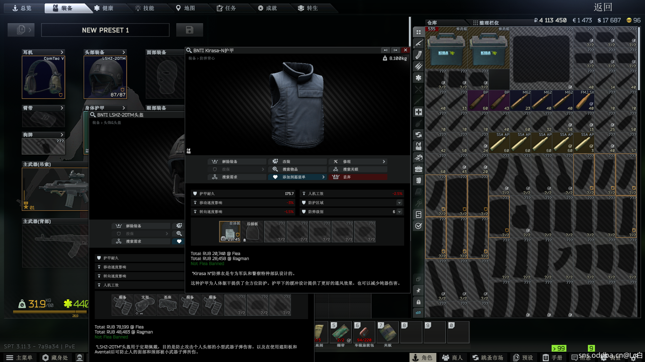Click the wishlist heart icon in helmet window

[179, 241]
